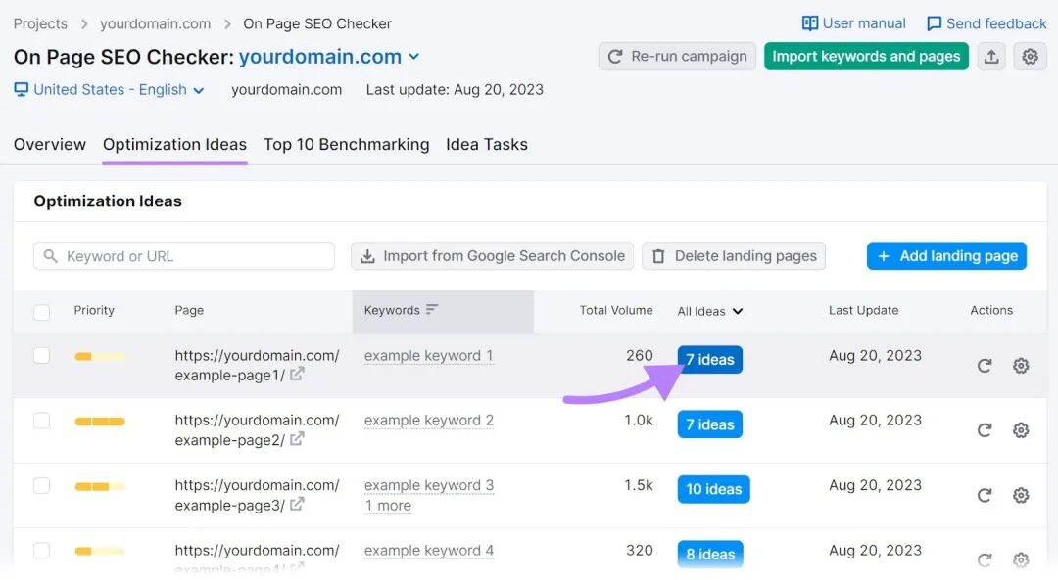The width and height of the screenshot is (1058, 580).
Task: Check the box for example-page1 row
Action: tap(41, 356)
